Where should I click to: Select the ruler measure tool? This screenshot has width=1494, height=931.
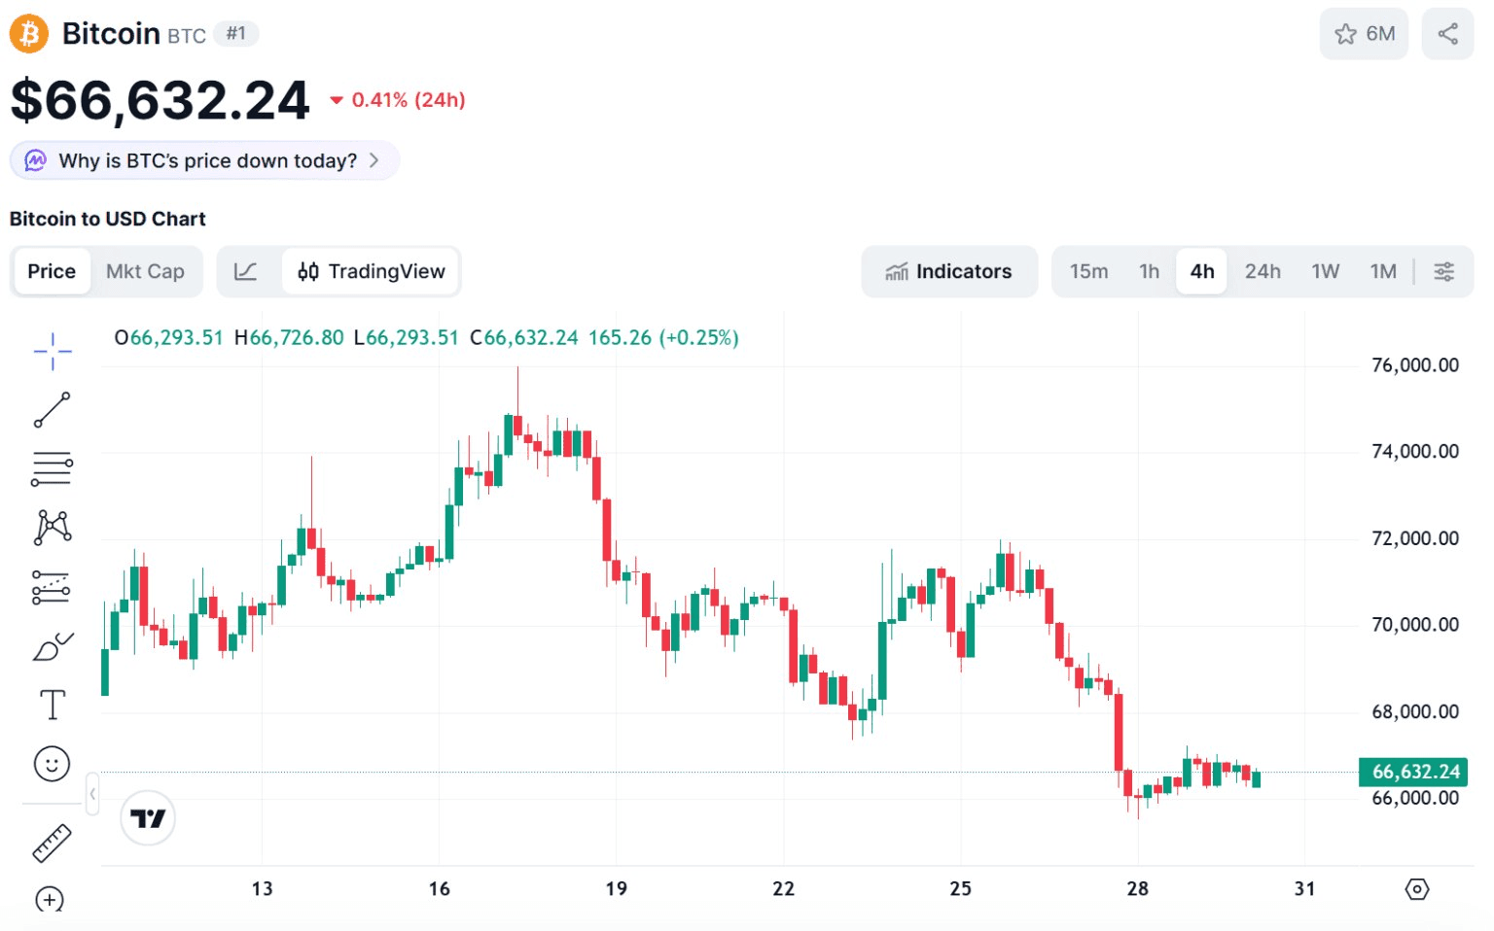(x=53, y=844)
